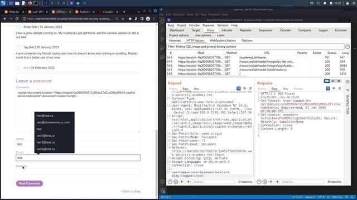Select tabbed request/response layout
This screenshot has height=200, width=357.
[x=339, y=81]
